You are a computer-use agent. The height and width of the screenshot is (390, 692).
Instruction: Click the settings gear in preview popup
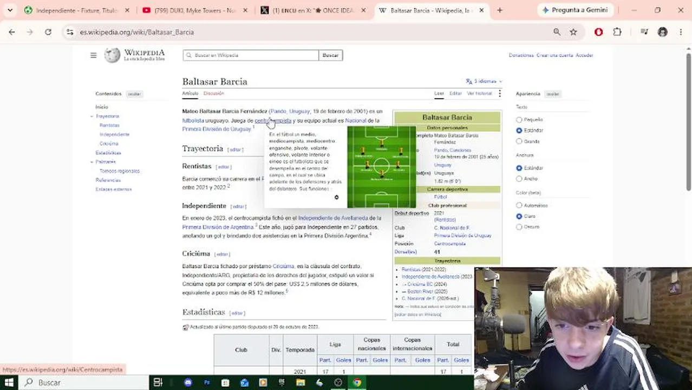[x=336, y=197]
